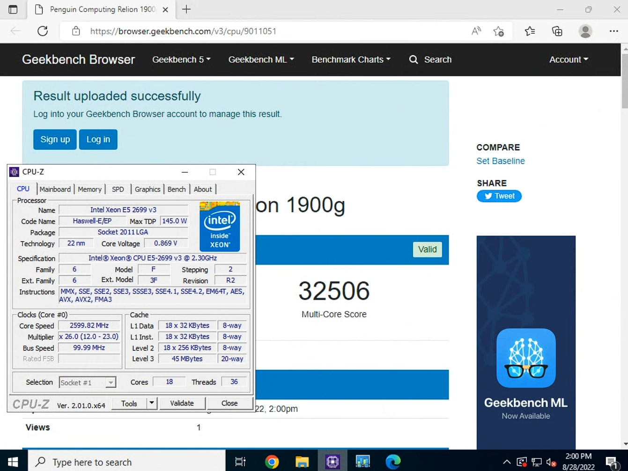The width and height of the screenshot is (628, 471).
Task: Click the page vertical scrollbar thumb
Action: [624, 81]
